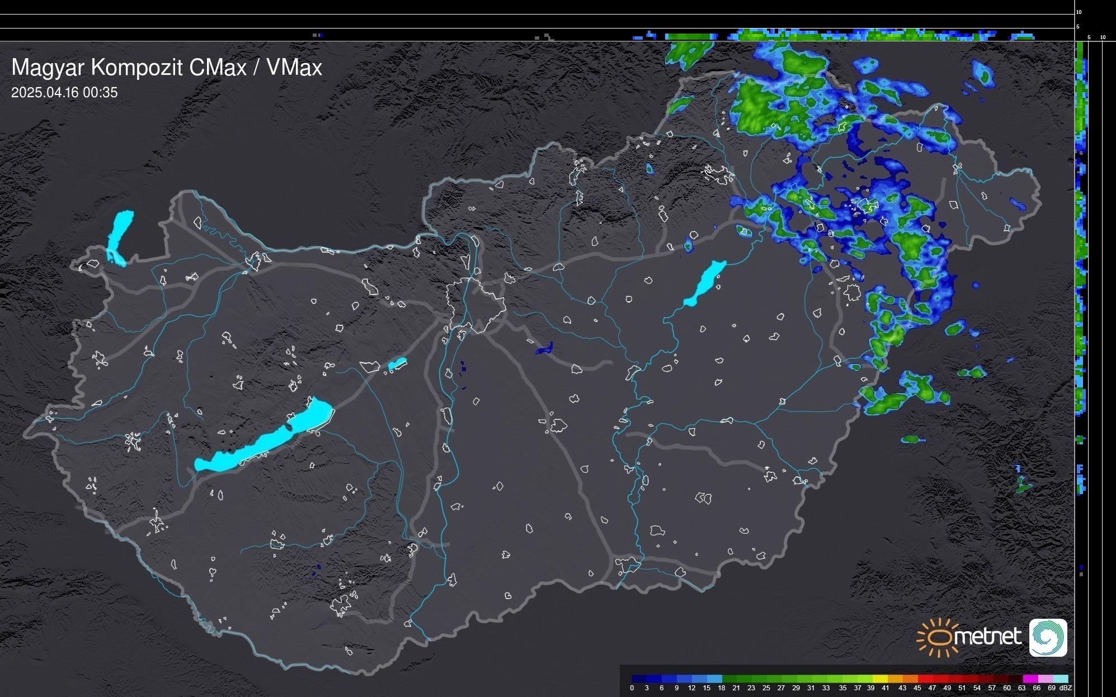1116x697 pixels.
Task: Click the 45 value label in the legend
Action: 917,688
